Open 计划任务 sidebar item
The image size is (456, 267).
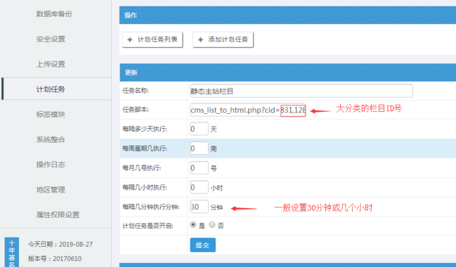tap(50, 89)
